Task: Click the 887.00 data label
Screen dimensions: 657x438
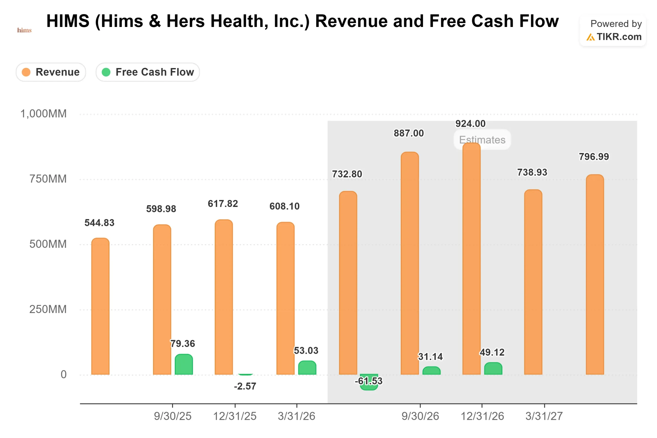Action: pos(409,134)
